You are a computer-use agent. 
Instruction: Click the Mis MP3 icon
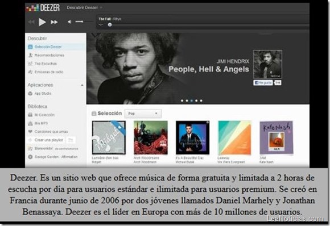coord(30,123)
